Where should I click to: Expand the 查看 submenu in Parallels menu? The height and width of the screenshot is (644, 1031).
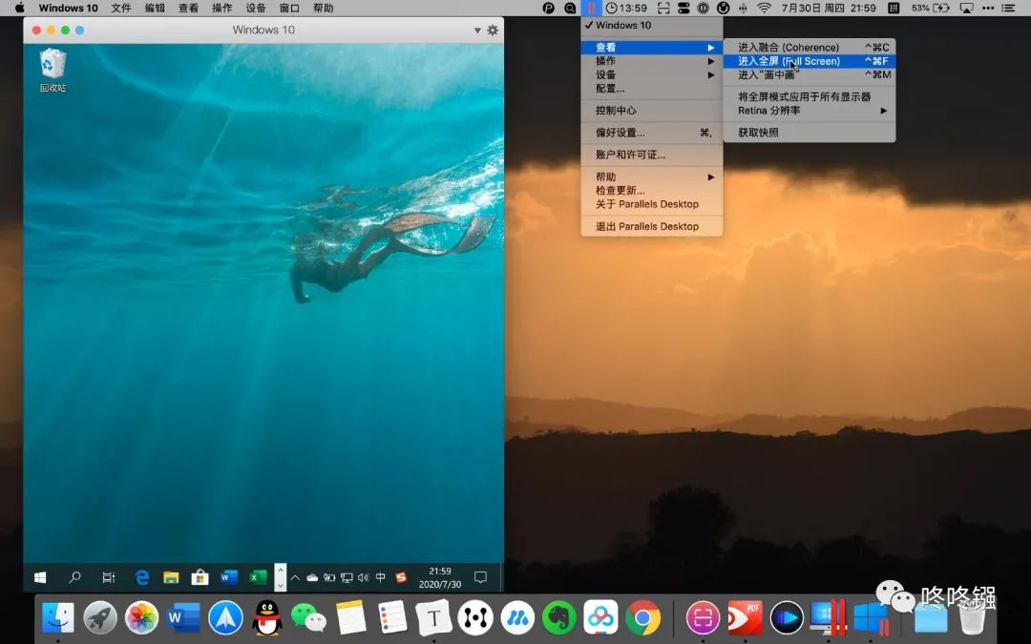pos(652,48)
